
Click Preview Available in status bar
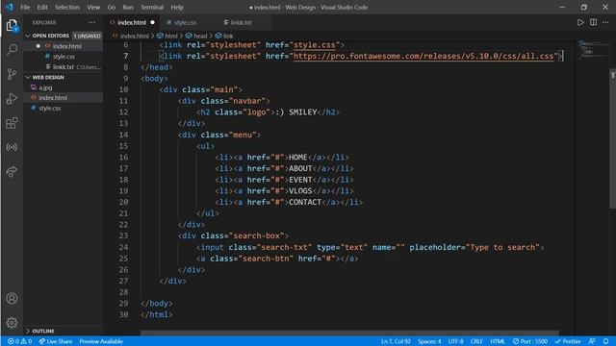pyautogui.click(x=101, y=341)
